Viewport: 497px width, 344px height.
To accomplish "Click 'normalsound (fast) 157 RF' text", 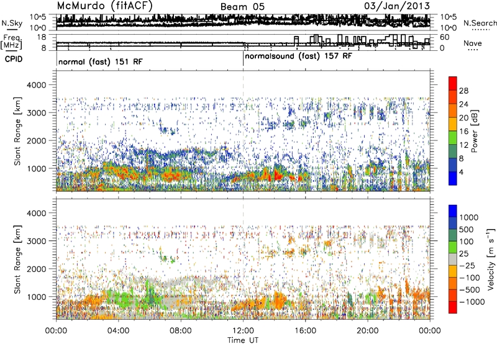I will 298,57.
